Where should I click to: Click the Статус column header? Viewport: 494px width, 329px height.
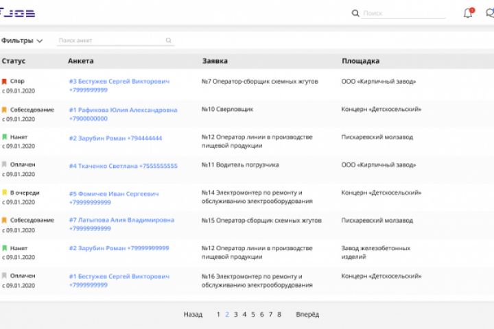coord(14,61)
